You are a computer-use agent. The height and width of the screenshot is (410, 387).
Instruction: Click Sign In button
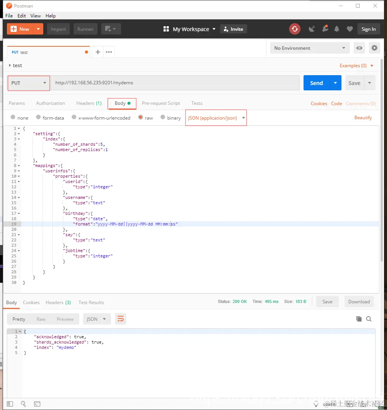[368, 29]
